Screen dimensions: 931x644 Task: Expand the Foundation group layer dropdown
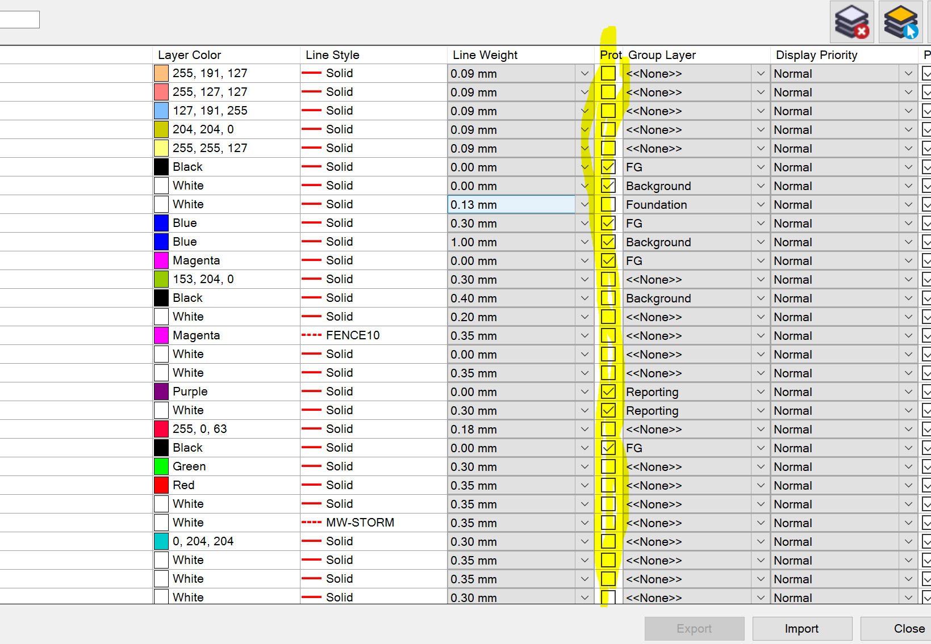pos(761,205)
